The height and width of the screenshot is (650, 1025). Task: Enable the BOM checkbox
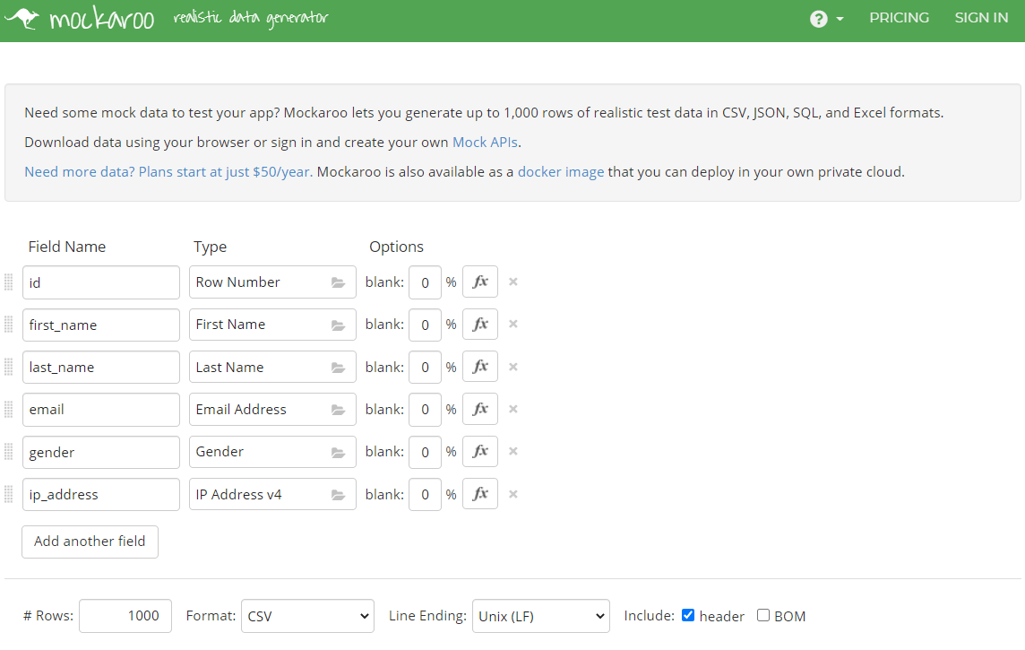point(762,615)
